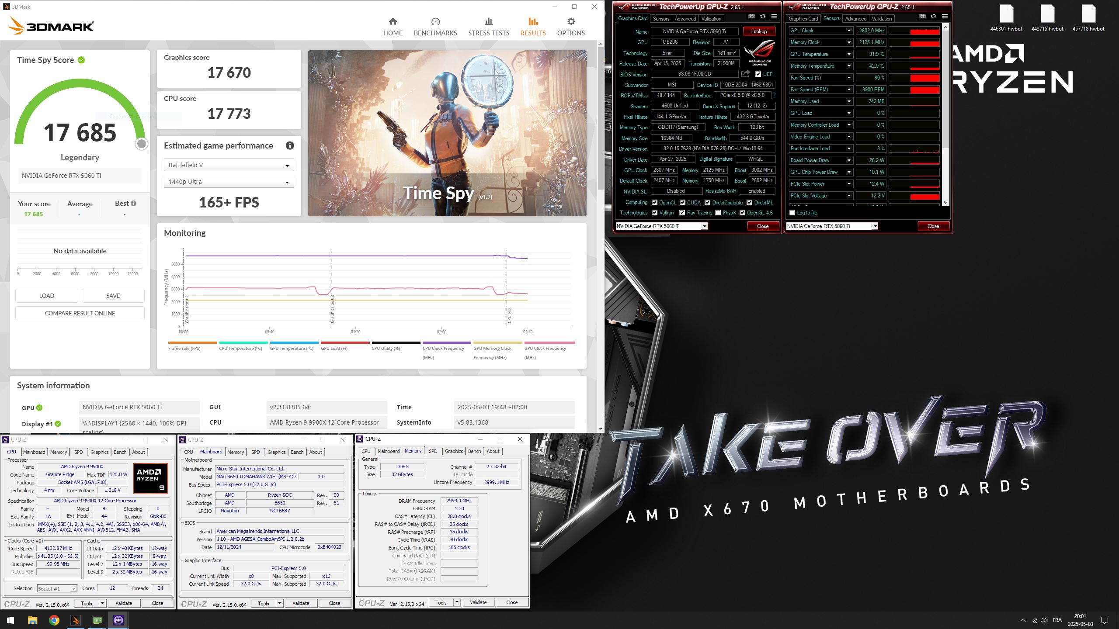Toggle the Ray Tracing checkbox in GPU-Z
The image size is (1119, 629).
(x=682, y=213)
